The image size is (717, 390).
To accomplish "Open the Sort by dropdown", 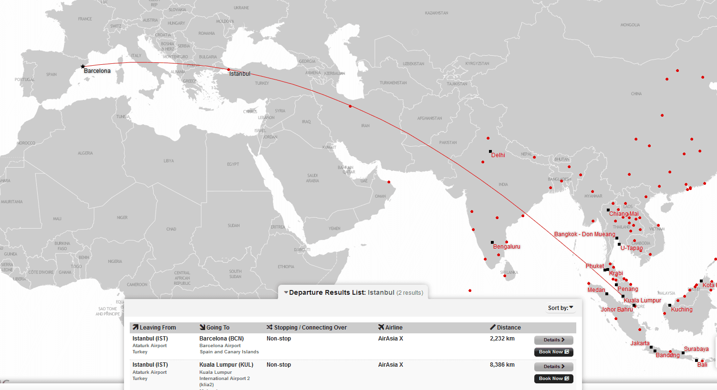I will 561,308.
